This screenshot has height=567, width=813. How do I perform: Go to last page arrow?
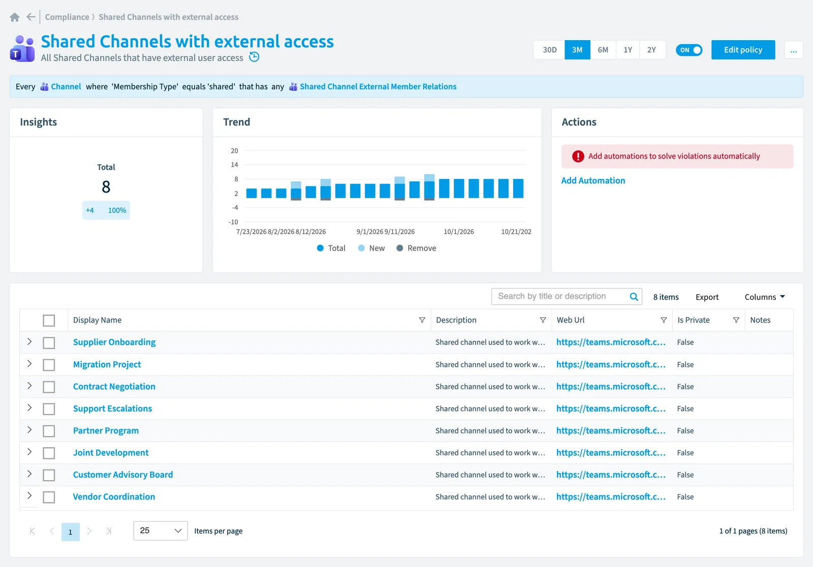(108, 531)
